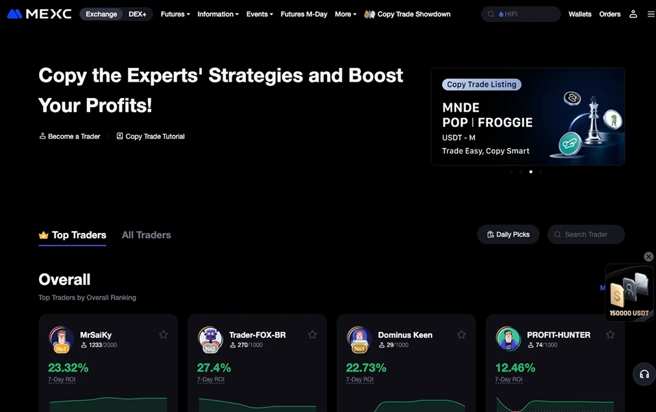Open the user account profile icon
The height and width of the screenshot is (412, 656).
[633, 14]
